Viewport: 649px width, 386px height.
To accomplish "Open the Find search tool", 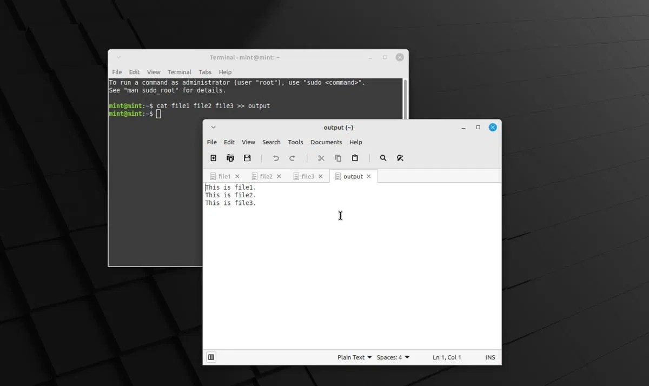I will [383, 158].
